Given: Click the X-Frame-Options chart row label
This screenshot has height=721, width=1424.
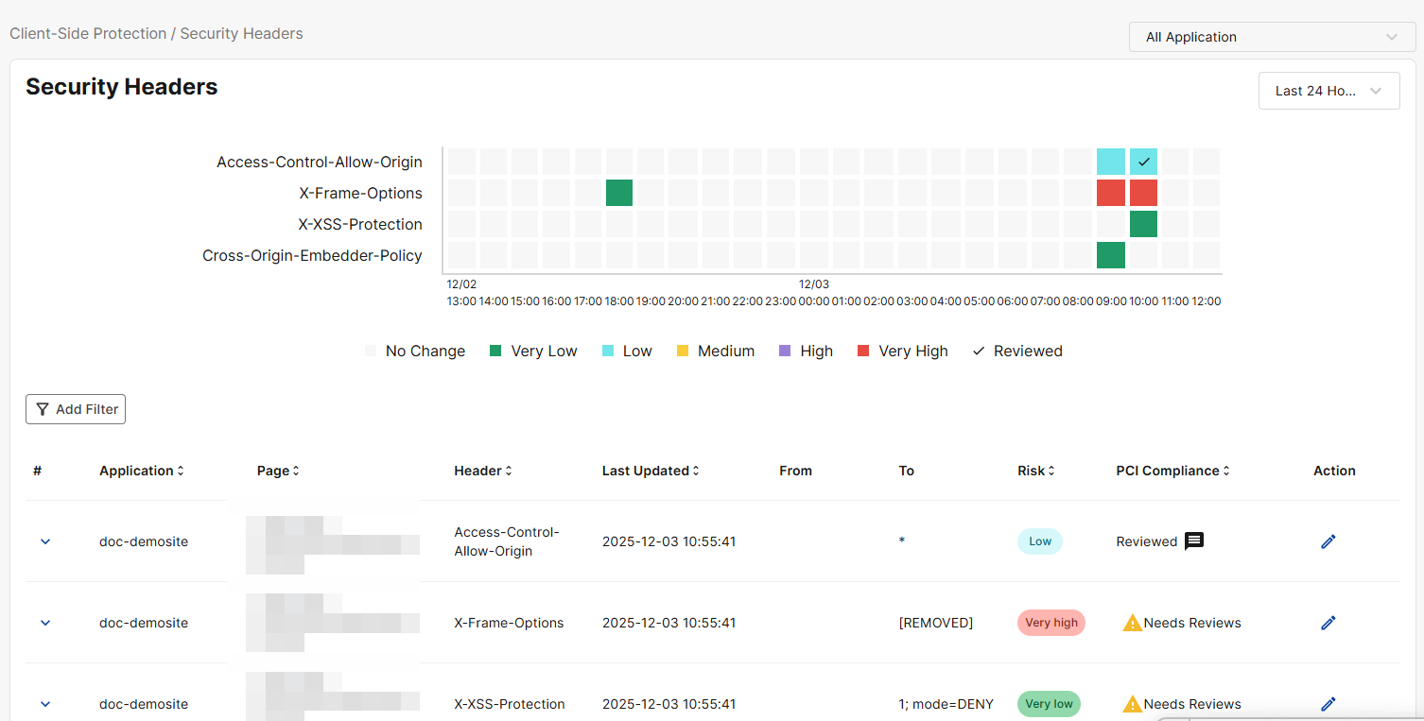Looking at the screenshot, I should (x=360, y=193).
